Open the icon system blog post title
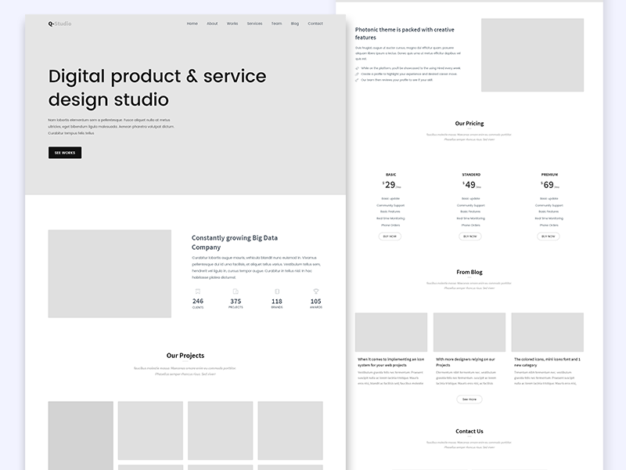Viewport: 626px width, 470px height. tap(390, 362)
